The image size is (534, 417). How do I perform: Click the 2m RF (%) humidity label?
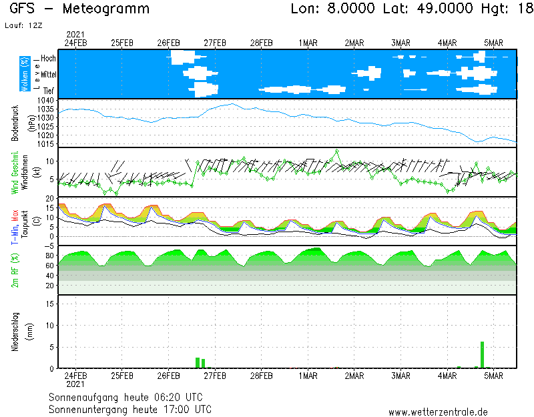point(15,270)
